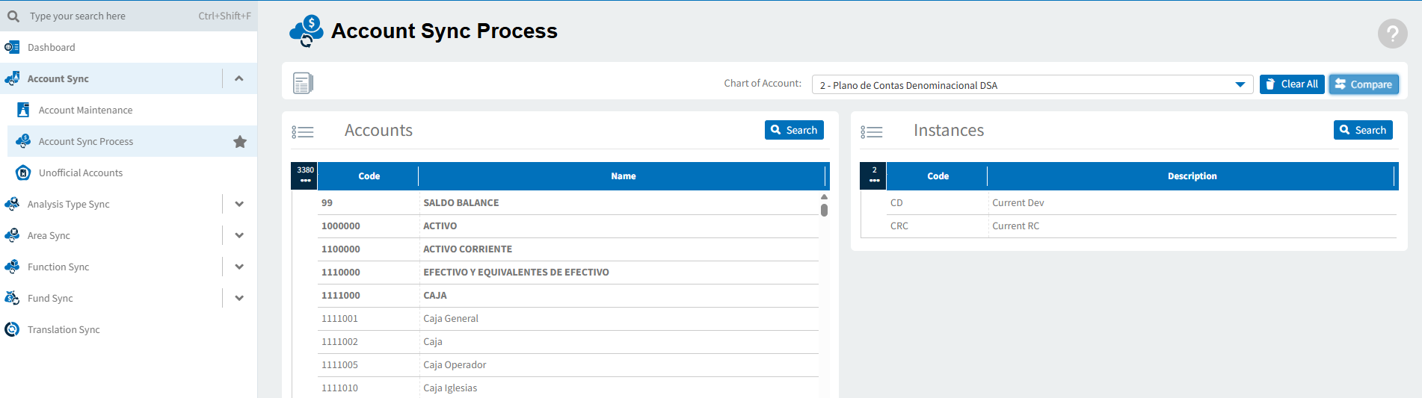Select instance code CRC
Viewport: 1422px width, 398px height.
[899, 226]
